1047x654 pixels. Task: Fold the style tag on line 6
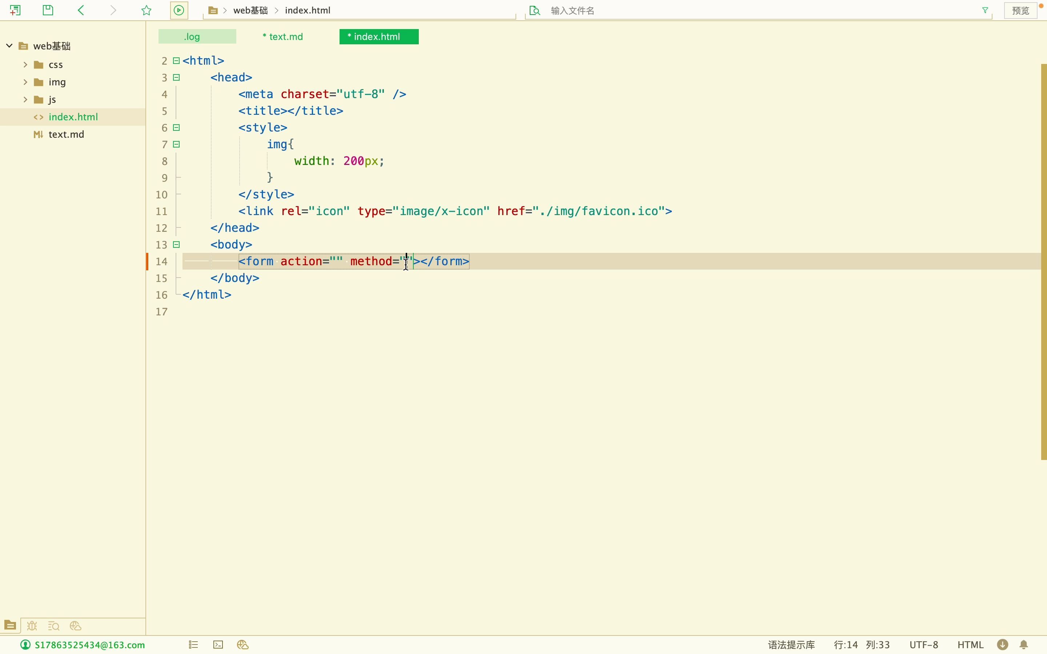[x=177, y=128]
